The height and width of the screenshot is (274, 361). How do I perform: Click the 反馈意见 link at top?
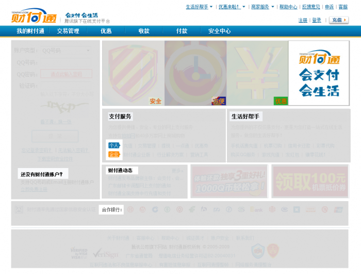coord(311,7)
